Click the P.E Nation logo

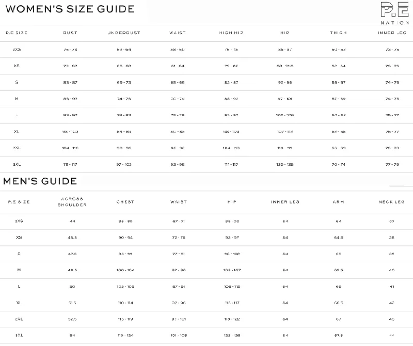pyautogui.click(x=394, y=13)
